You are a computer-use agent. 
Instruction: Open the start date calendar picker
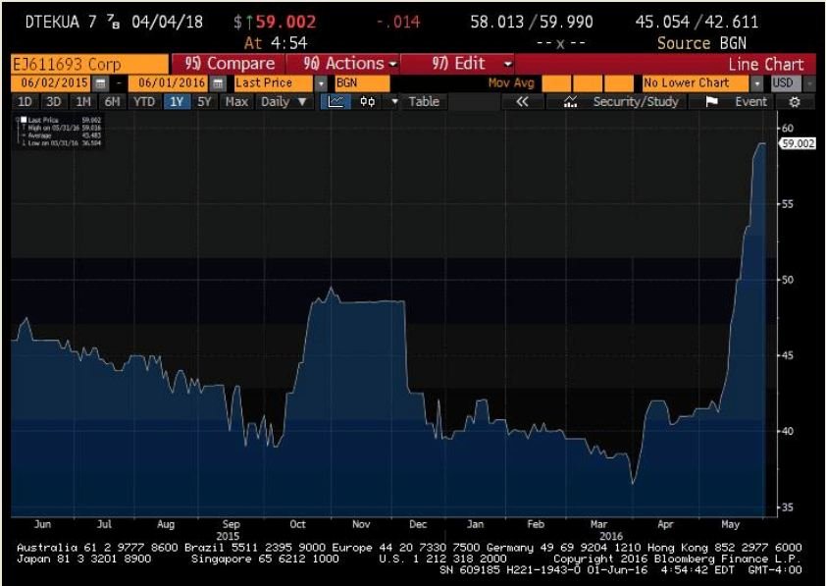pos(99,83)
